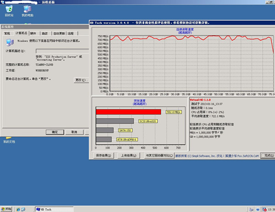Click the second quick launch icon
Viewport: 275px width, 212px height.
[x=23, y=209]
